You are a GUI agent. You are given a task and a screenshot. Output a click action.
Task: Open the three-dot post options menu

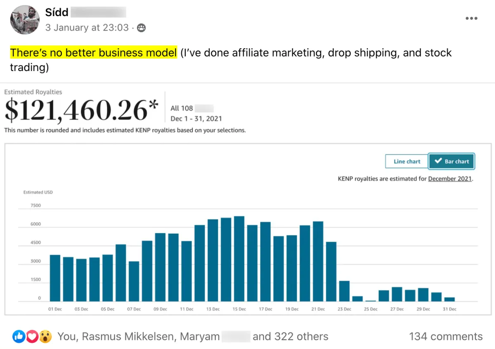[471, 18]
